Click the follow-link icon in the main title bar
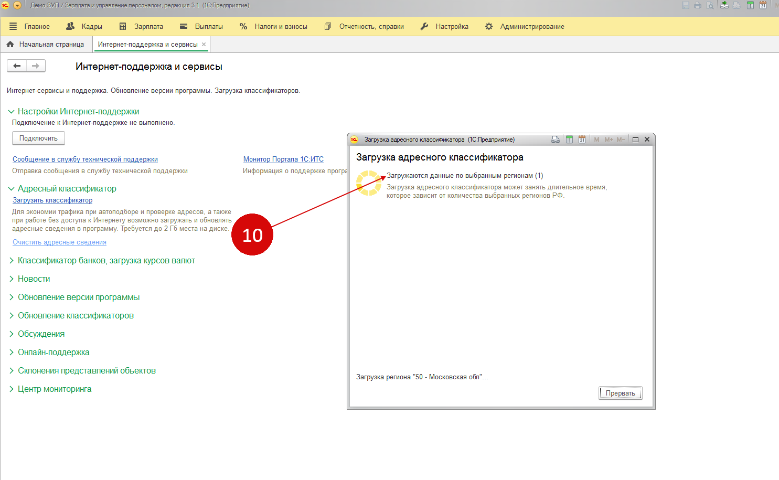Screen dimensions: 779x480 pyautogui.click(x=724, y=5)
